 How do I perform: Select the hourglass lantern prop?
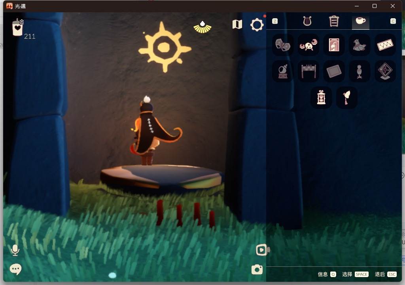coord(321,97)
